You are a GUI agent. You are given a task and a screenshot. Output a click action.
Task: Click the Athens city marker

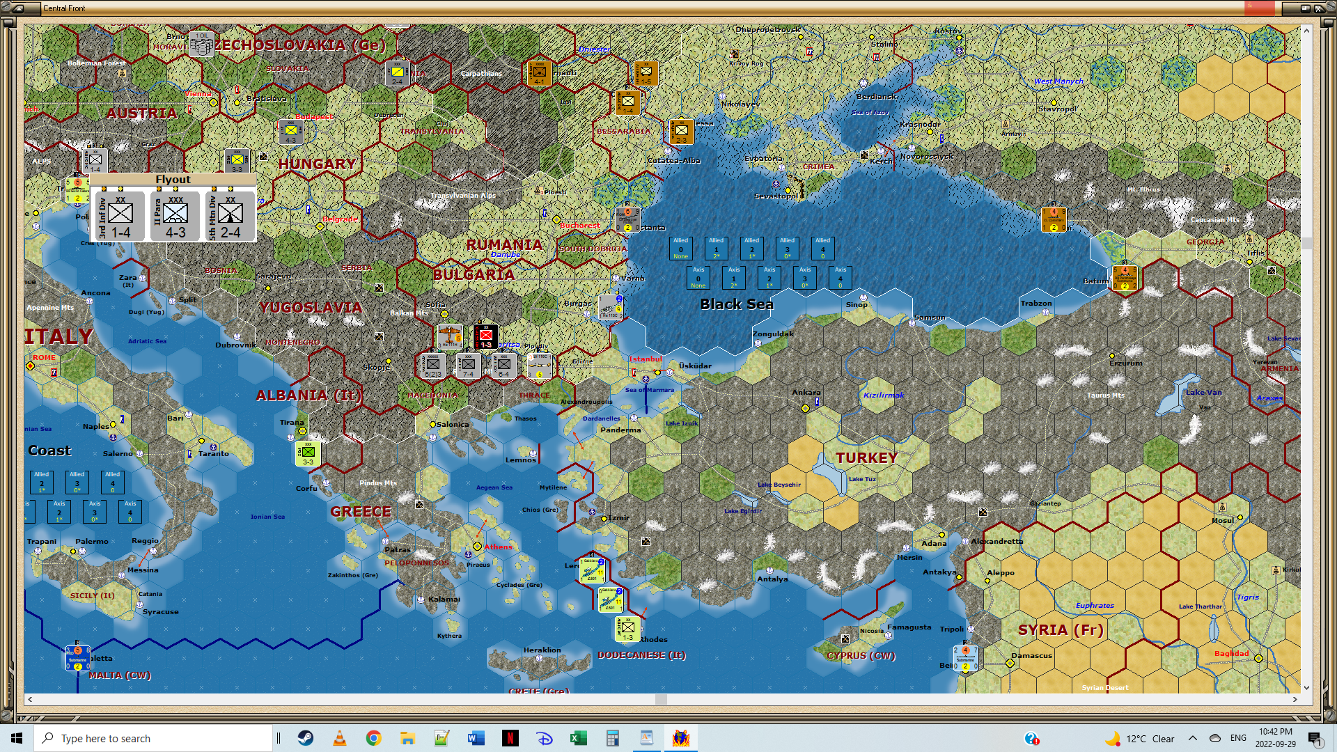tap(477, 546)
